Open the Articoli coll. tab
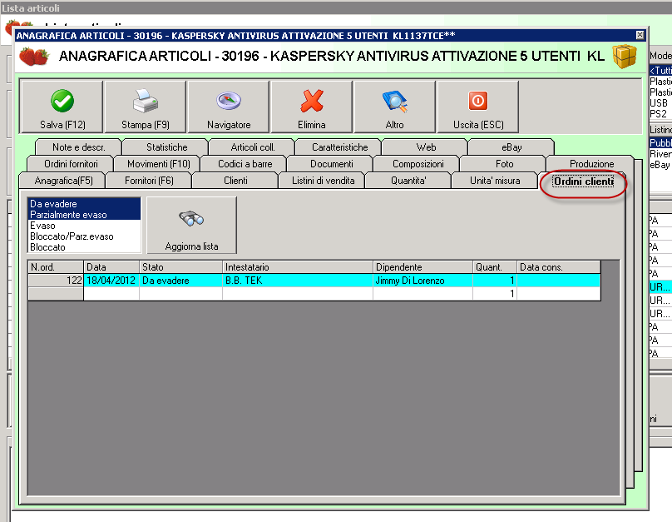This screenshot has height=522, width=672. point(253,147)
